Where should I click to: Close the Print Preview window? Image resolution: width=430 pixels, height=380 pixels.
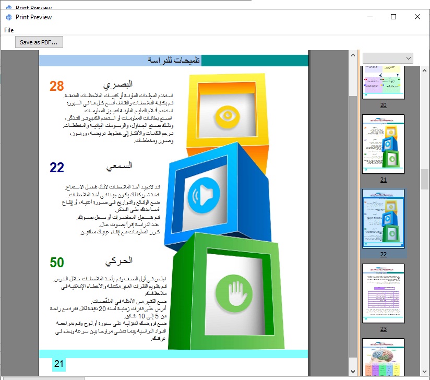click(417, 17)
